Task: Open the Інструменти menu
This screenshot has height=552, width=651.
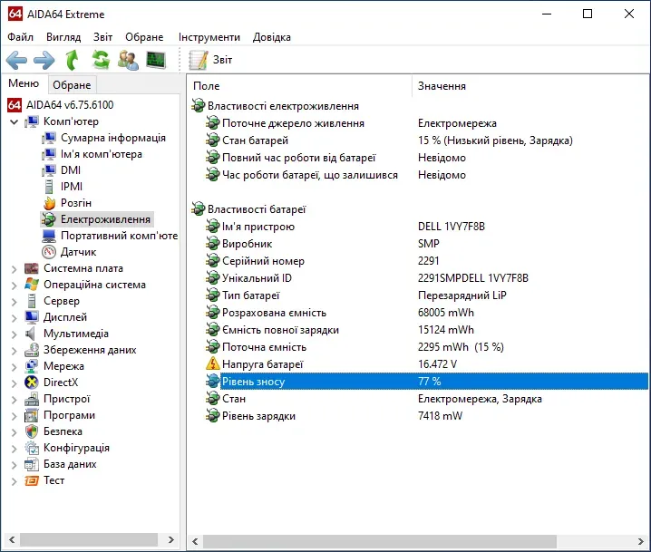Action: [x=209, y=37]
